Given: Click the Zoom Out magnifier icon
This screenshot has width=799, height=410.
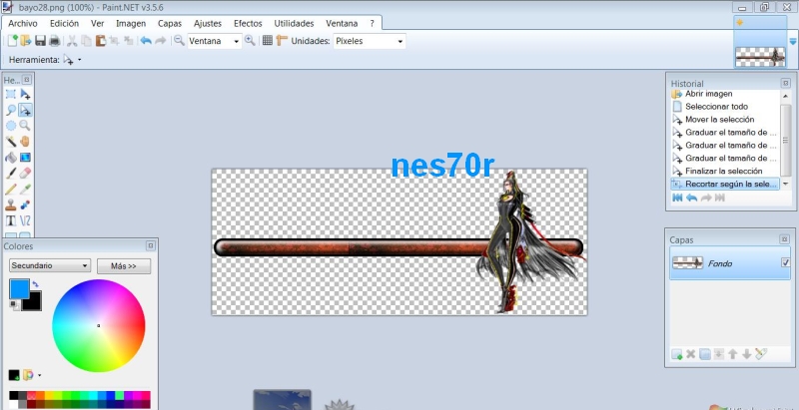Looking at the screenshot, I should point(179,41).
